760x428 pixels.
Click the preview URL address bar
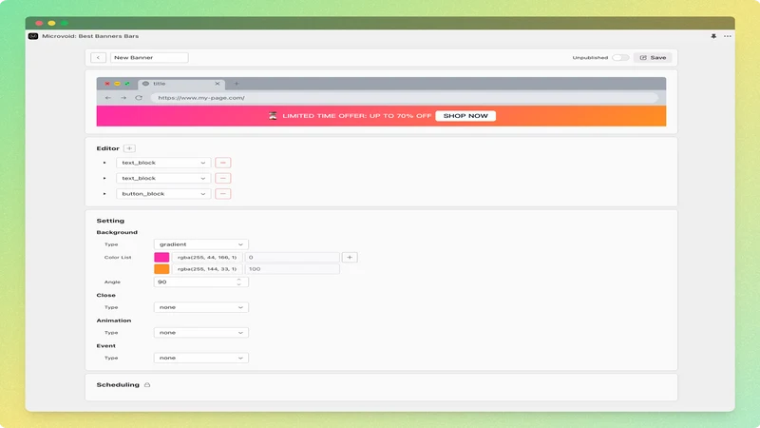[x=405, y=98]
